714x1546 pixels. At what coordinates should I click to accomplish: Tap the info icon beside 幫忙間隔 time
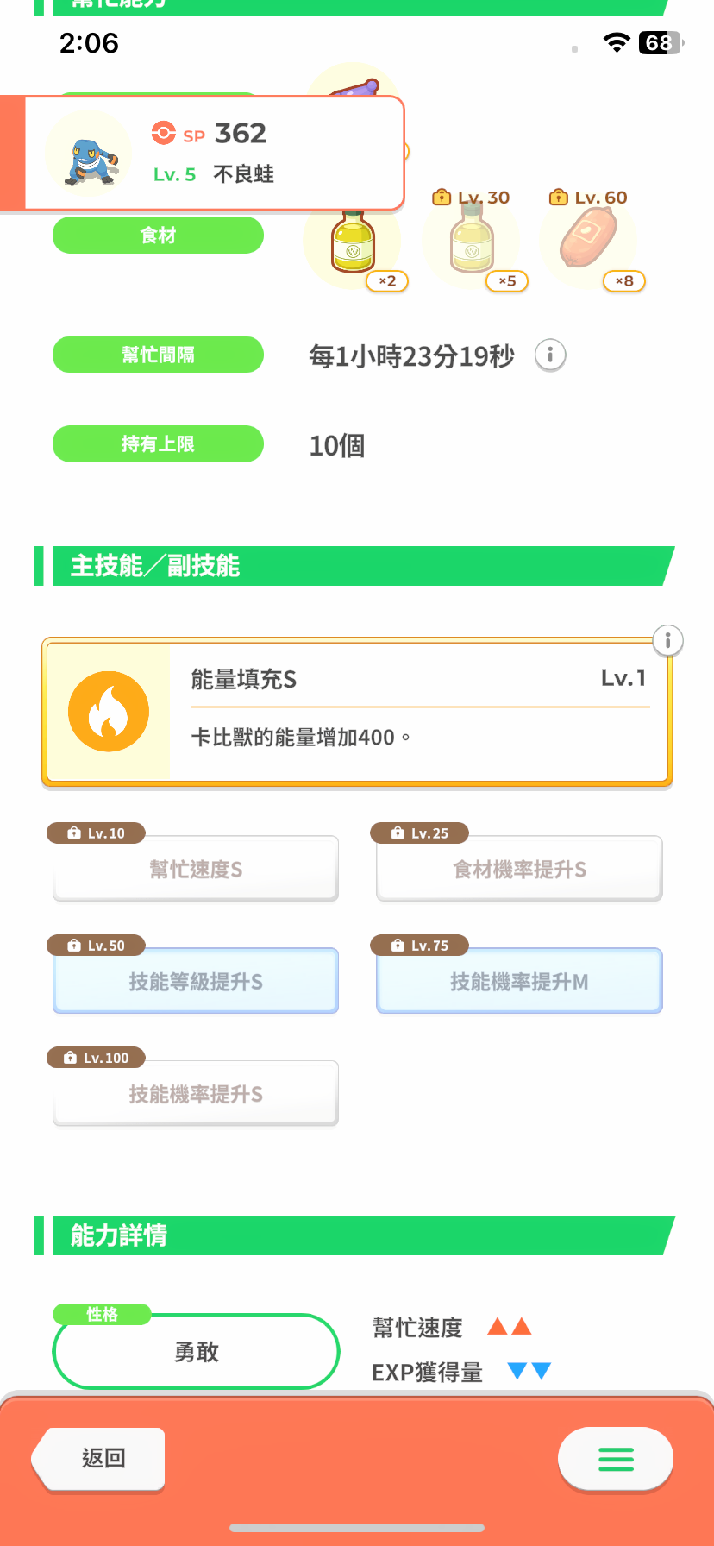550,355
